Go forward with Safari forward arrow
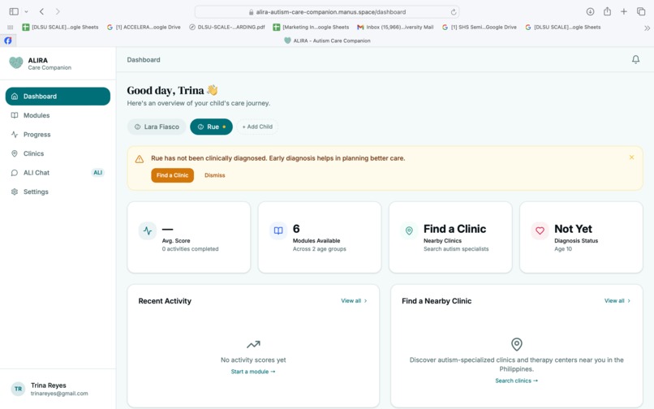 58,11
